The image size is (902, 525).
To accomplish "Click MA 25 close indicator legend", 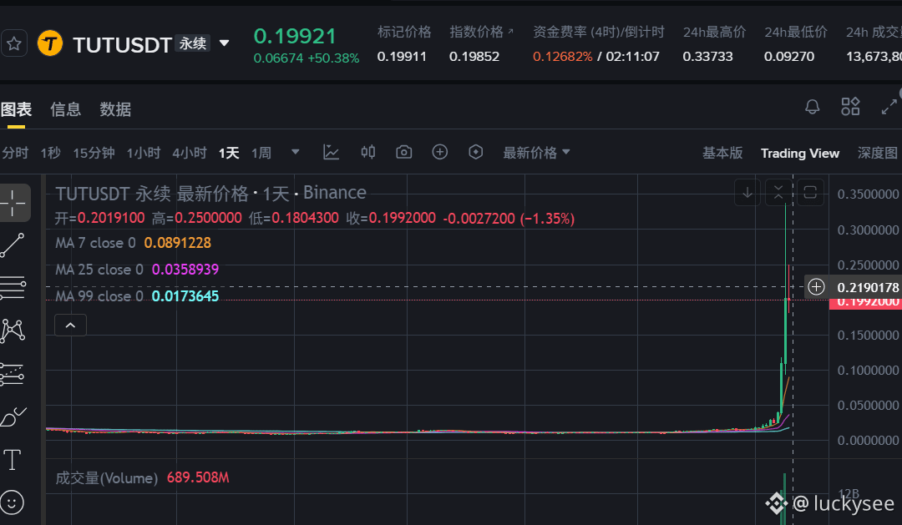I will coord(137,269).
